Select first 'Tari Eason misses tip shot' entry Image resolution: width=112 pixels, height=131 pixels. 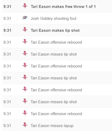pyautogui.click(x=54, y=54)
